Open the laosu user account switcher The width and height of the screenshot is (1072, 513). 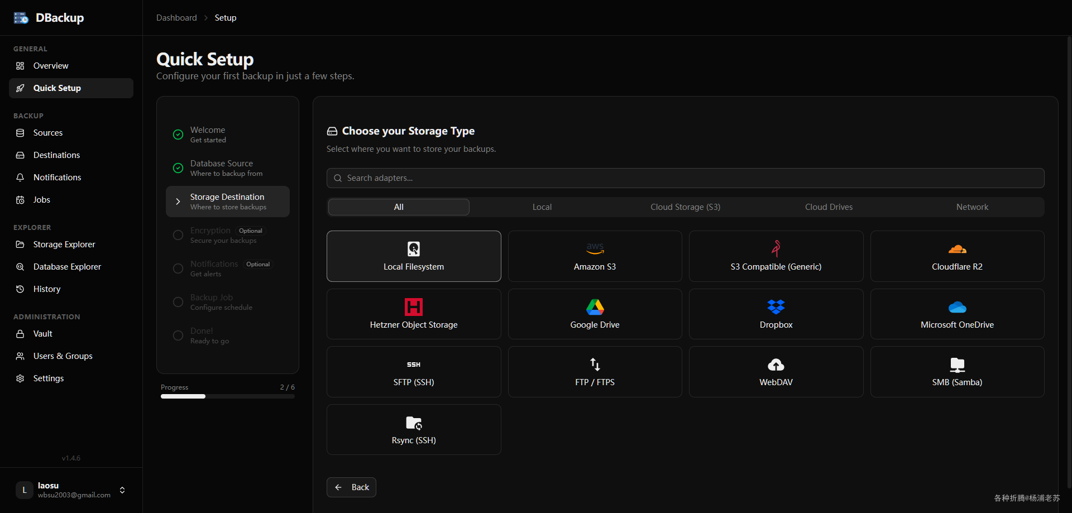[122, 490]
